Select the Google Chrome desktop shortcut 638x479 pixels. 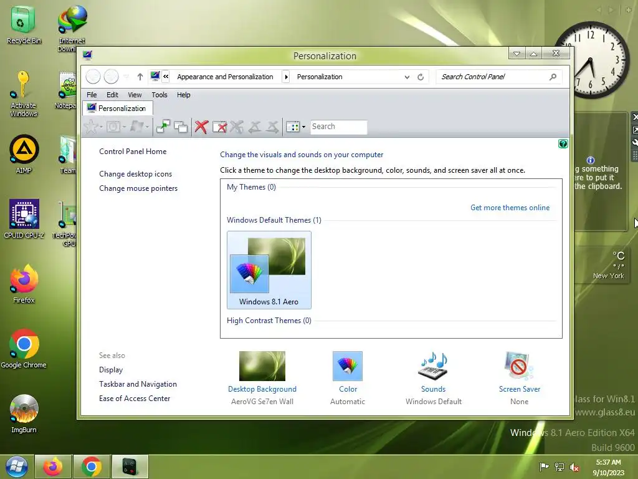(24, 349)
